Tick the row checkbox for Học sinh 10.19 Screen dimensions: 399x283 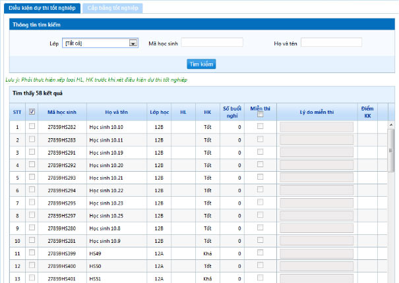32,152
